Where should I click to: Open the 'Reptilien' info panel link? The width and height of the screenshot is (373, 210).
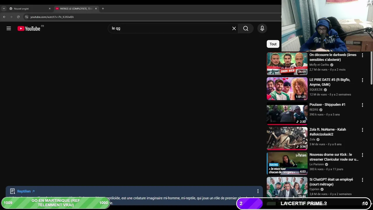(26, 191)
